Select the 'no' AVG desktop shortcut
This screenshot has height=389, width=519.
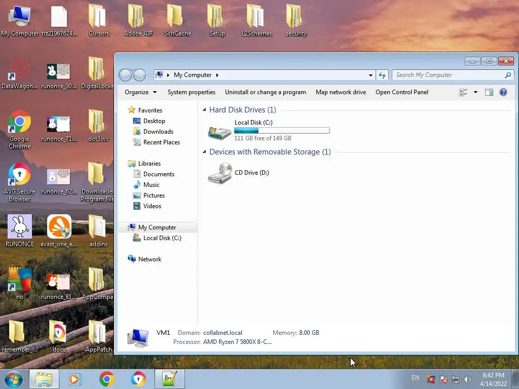tap(20, 284)
